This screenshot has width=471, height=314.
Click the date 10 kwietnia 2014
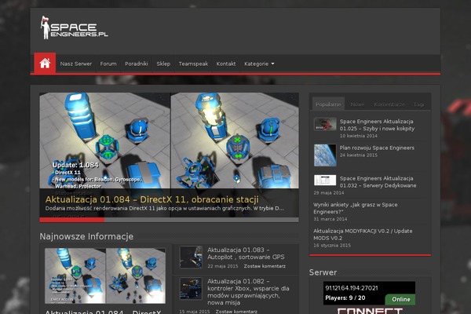[359, 136]
